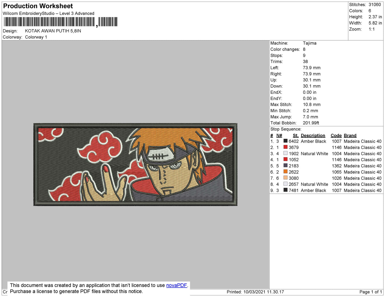The width and height of the screenshot is (385, 297).
Task: Select the Zoom value 1:1
Action: coord(372,29)
